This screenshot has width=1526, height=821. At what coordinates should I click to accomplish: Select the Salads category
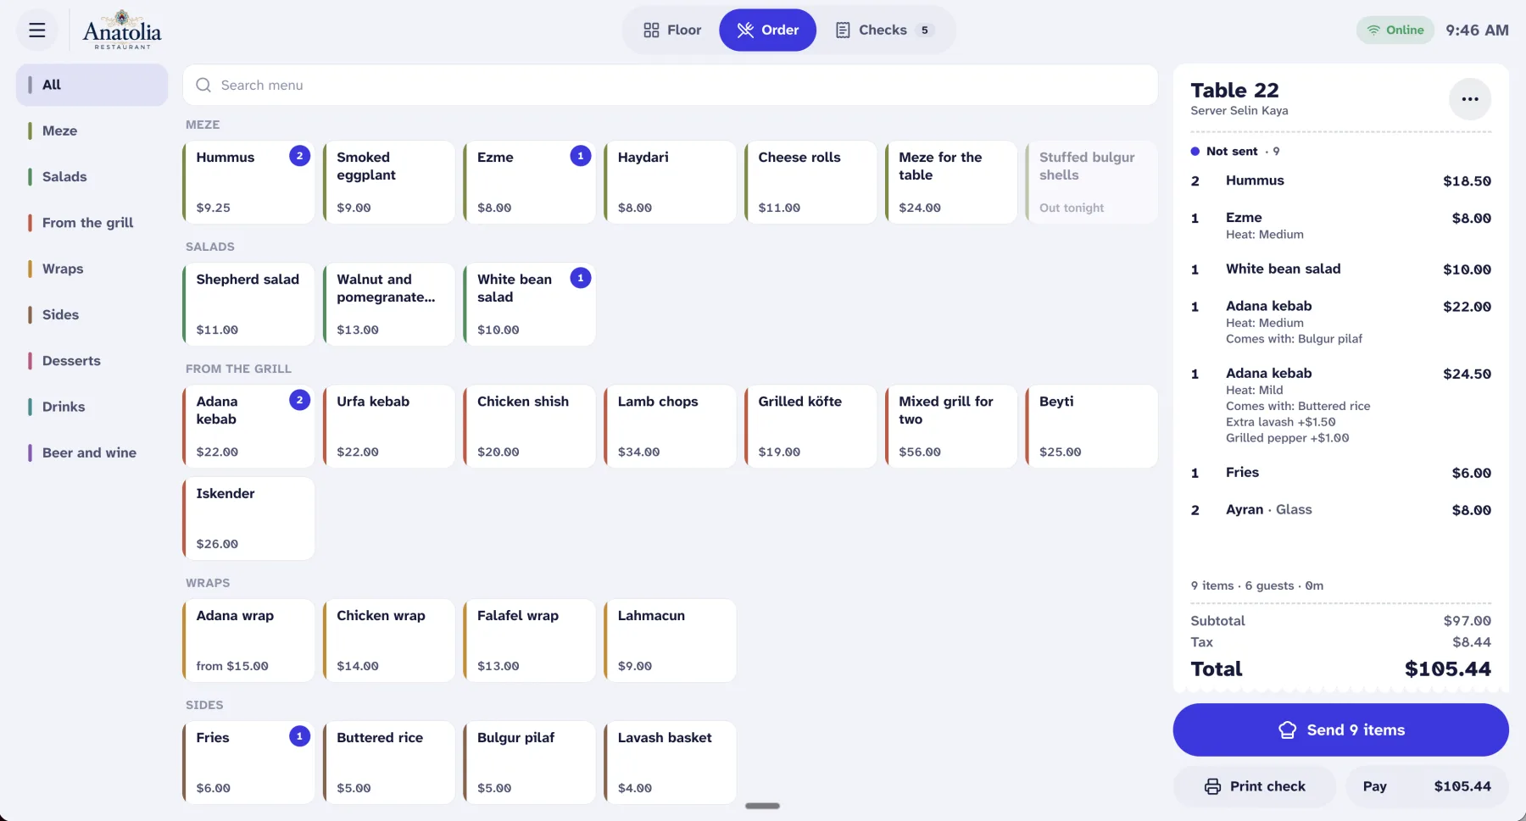(x=92, y=176)
